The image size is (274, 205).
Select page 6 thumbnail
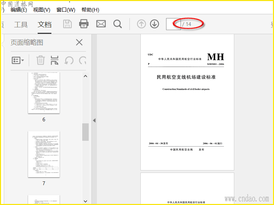(x=44, y=93)
